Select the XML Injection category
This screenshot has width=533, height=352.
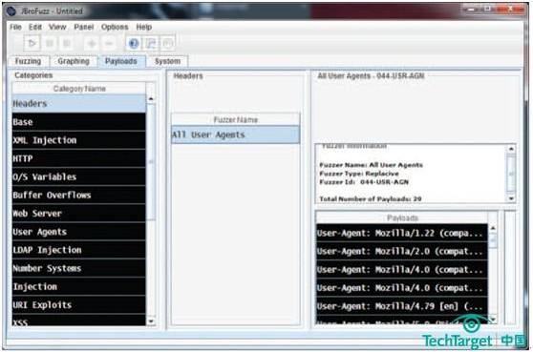pyautogui.click(x=79, y=140)
